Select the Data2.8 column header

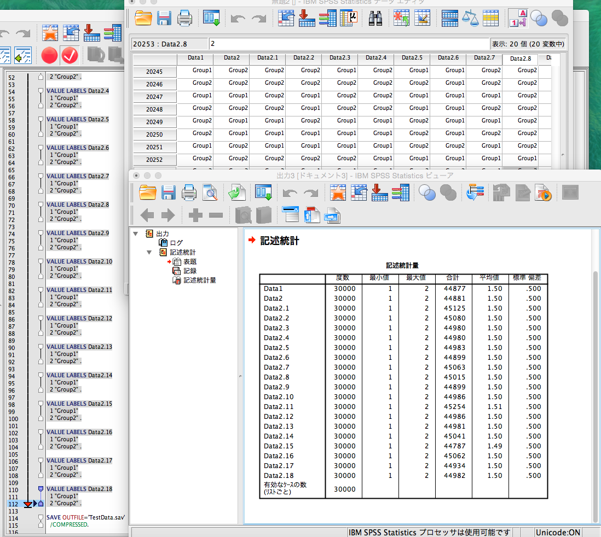[521, 59]
